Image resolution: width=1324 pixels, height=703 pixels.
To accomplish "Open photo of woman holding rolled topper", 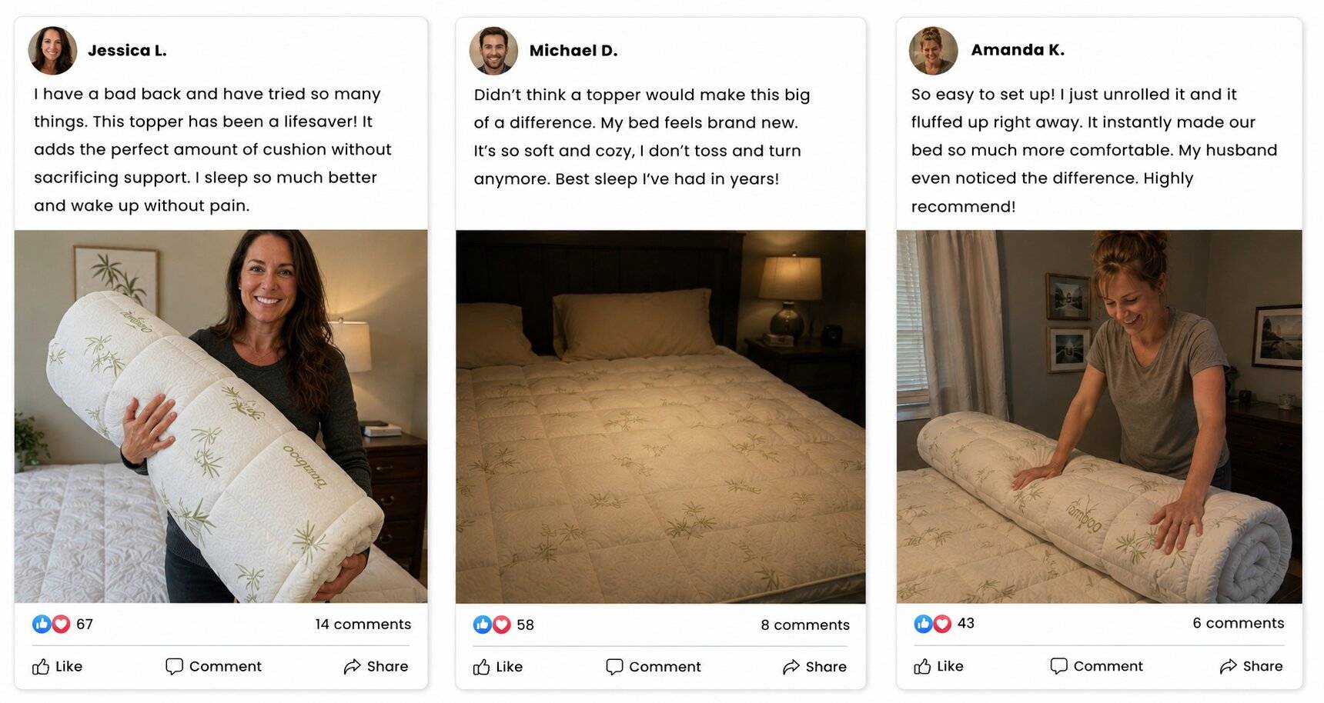I will (x=221, y=416).
